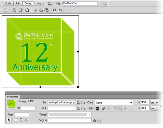Click the Browse folder icon next to Src
This screenshot has height=128, width=163.
83,103
